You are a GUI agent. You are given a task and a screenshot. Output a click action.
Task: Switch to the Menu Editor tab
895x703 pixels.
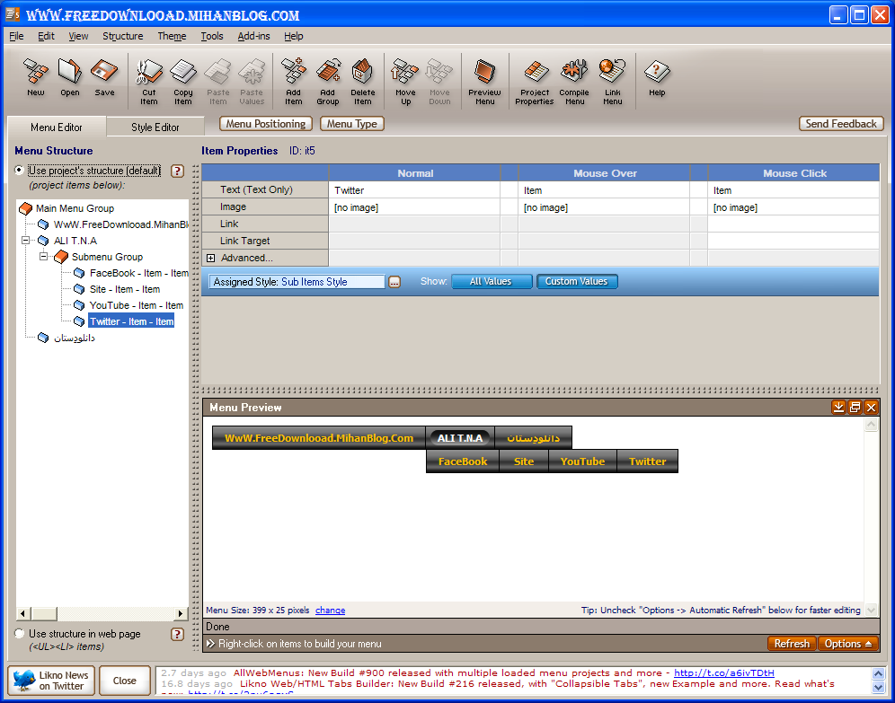[57, 127]
